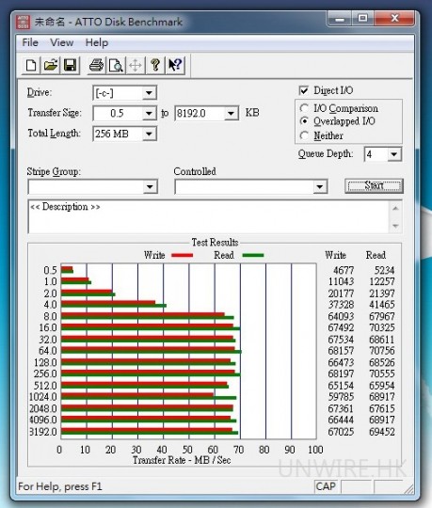This screenshot has height=508, width=432.
Task: Click the Write value 4677
Action: (x=344, y=270)
